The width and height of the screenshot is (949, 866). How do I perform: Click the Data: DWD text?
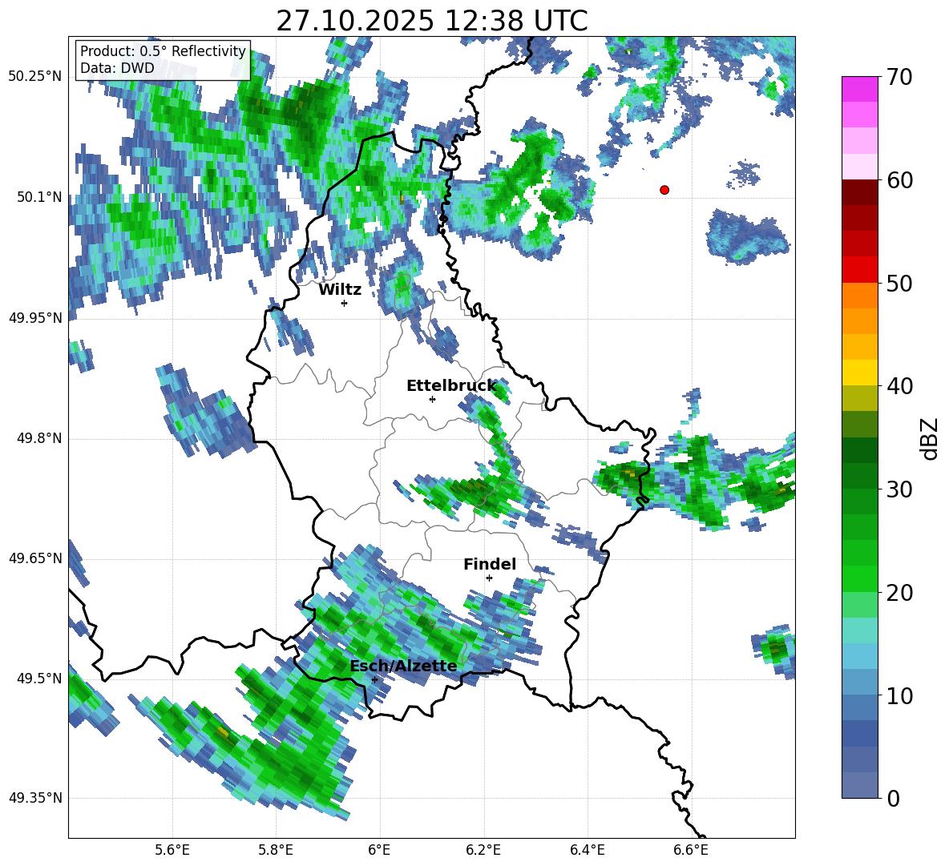click(117, 68)
